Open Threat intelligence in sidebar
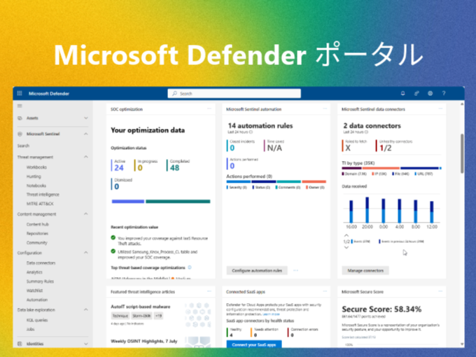 pyautogui.click(x=43, y=195)
